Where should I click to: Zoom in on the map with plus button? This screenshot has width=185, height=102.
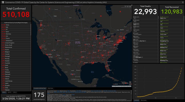(x=130, y=82)
